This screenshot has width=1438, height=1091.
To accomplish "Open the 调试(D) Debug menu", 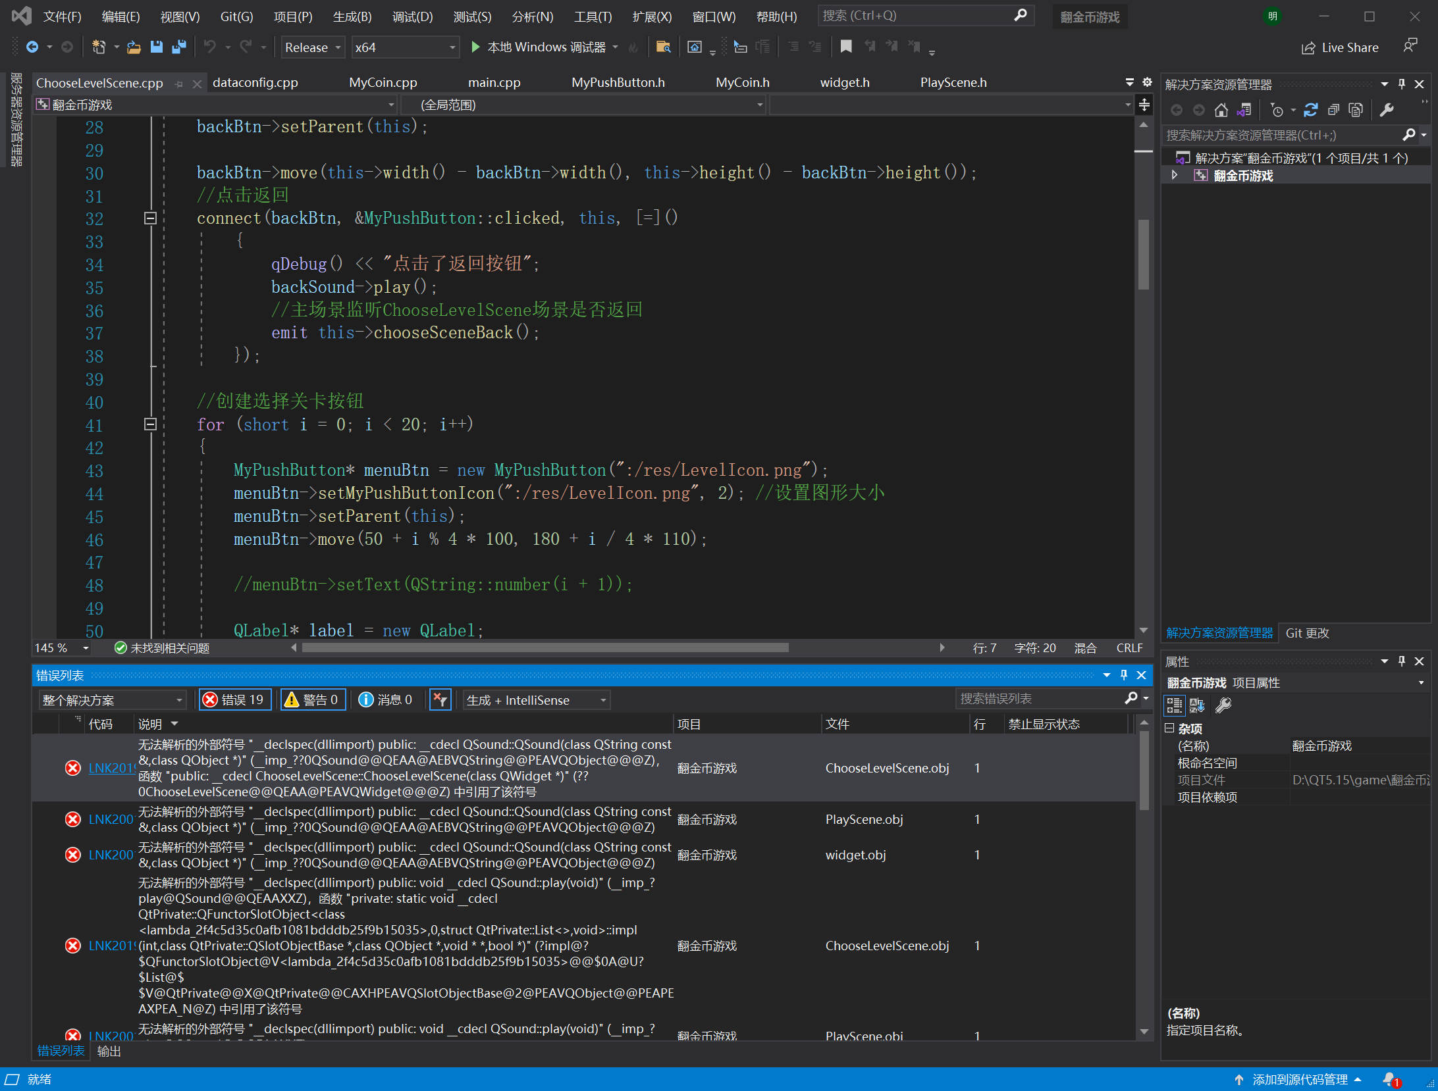I will pyautogui.click(x=412, y=16).
